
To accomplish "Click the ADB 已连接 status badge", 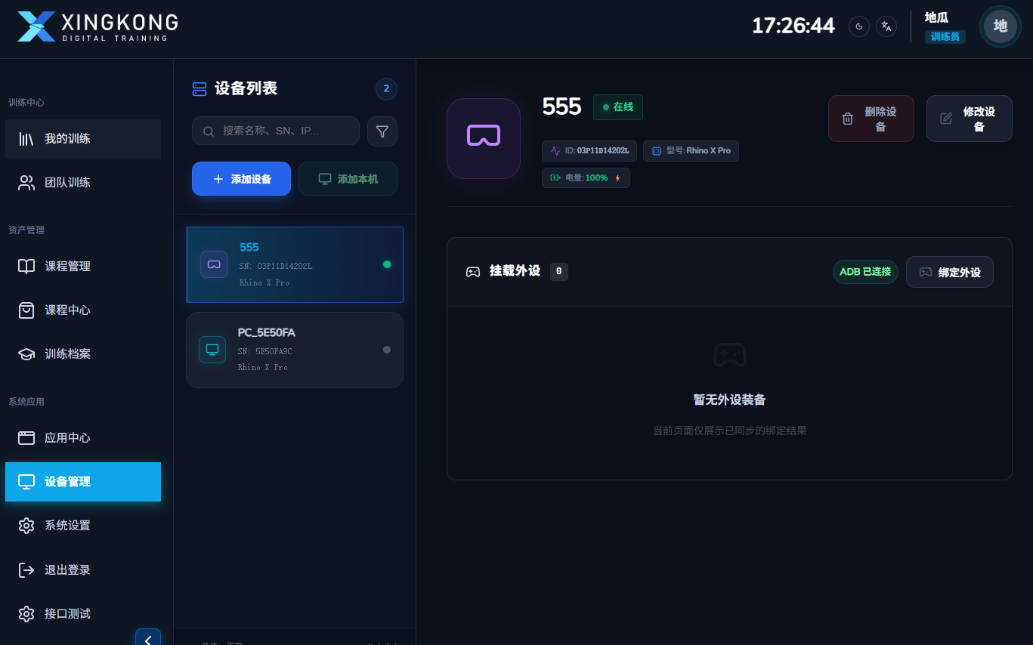I will pyautogui.click(x=865, y=272).
